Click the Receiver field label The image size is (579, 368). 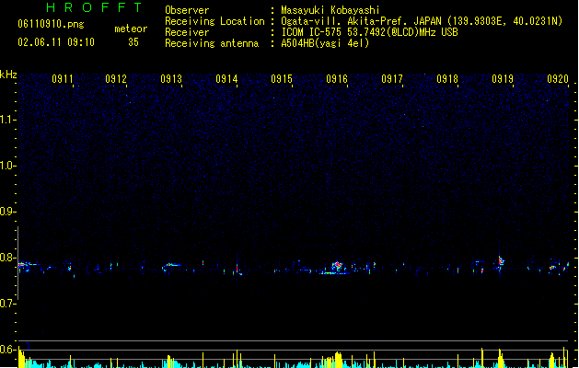[x=187, y=32]
